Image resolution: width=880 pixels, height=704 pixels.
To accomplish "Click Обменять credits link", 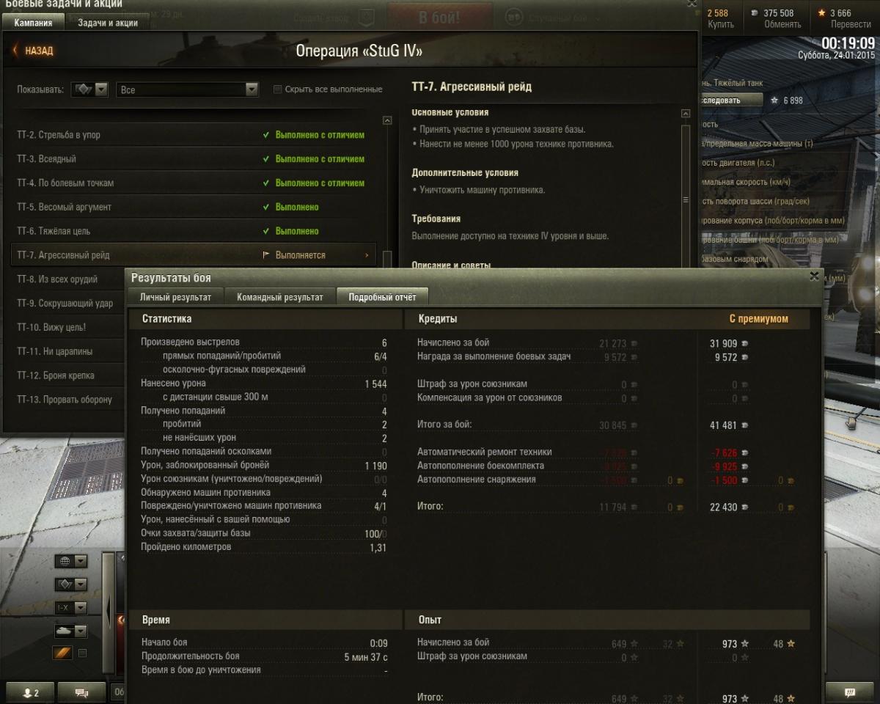I will click(x=782, y=24).
